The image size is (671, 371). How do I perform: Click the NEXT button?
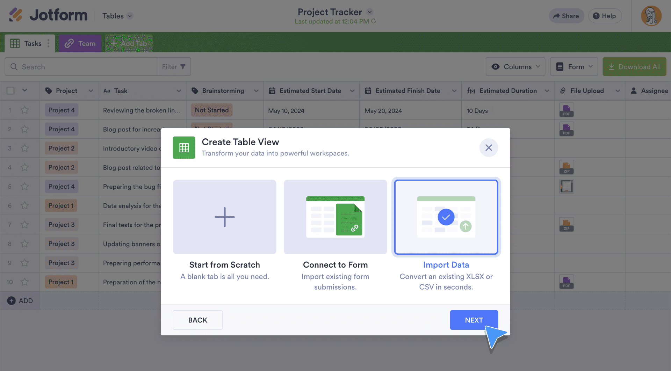point(474,320)
